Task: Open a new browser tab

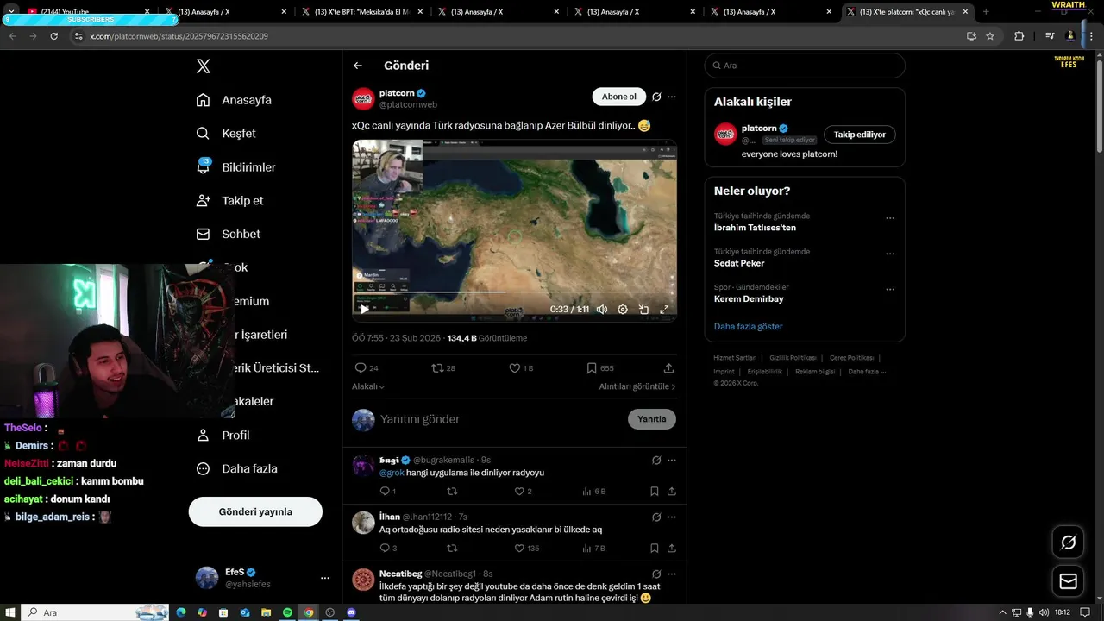Action: (x=986, y=12)
